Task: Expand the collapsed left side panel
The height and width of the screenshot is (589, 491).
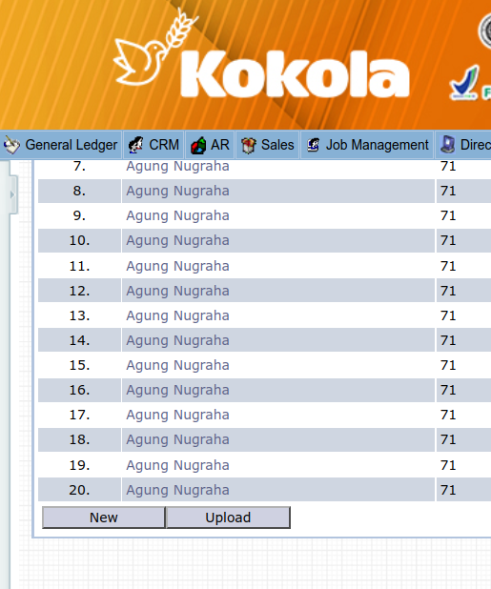Action: 12,194
